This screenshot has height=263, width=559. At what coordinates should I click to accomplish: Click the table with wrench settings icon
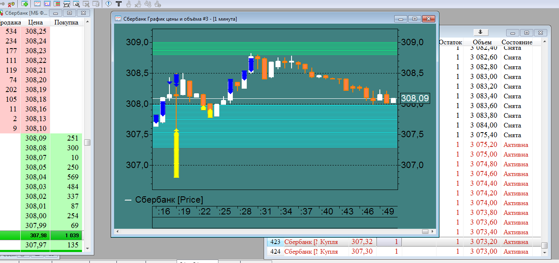(x=76, y=4)
